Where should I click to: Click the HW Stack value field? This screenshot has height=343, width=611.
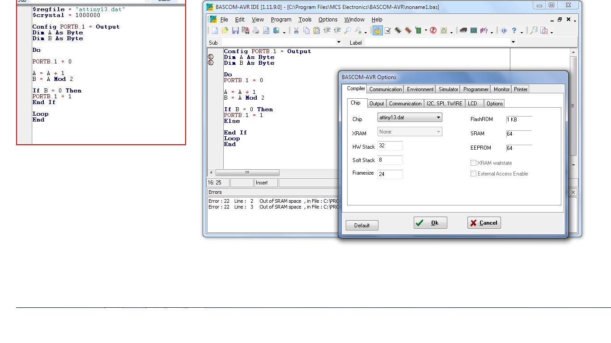[390, 146]
